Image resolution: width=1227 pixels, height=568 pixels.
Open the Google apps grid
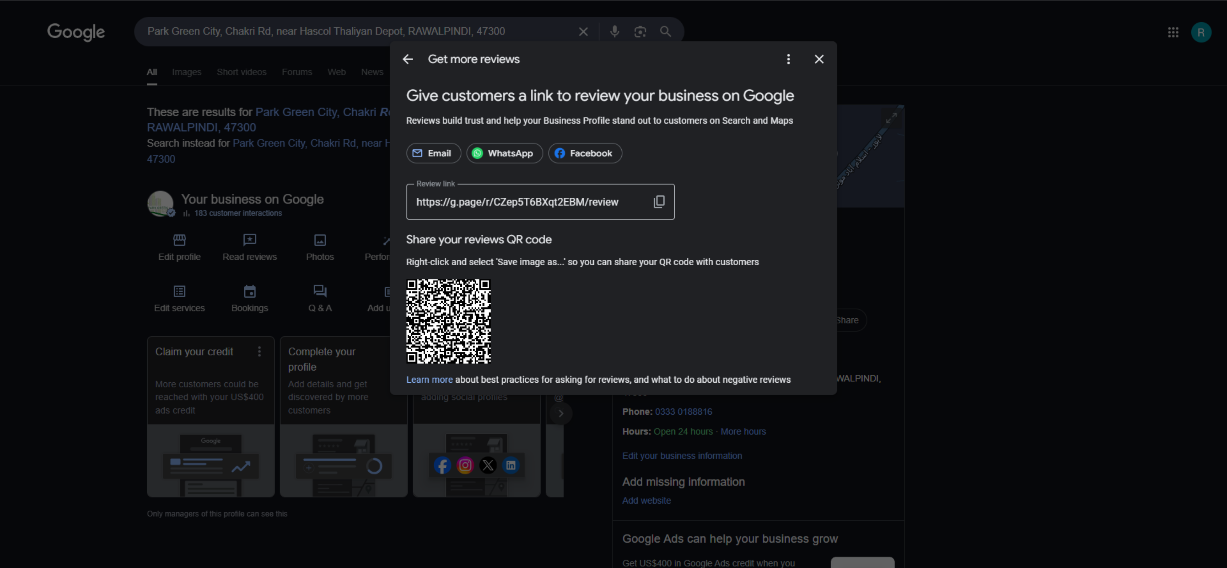[1173, 32]
